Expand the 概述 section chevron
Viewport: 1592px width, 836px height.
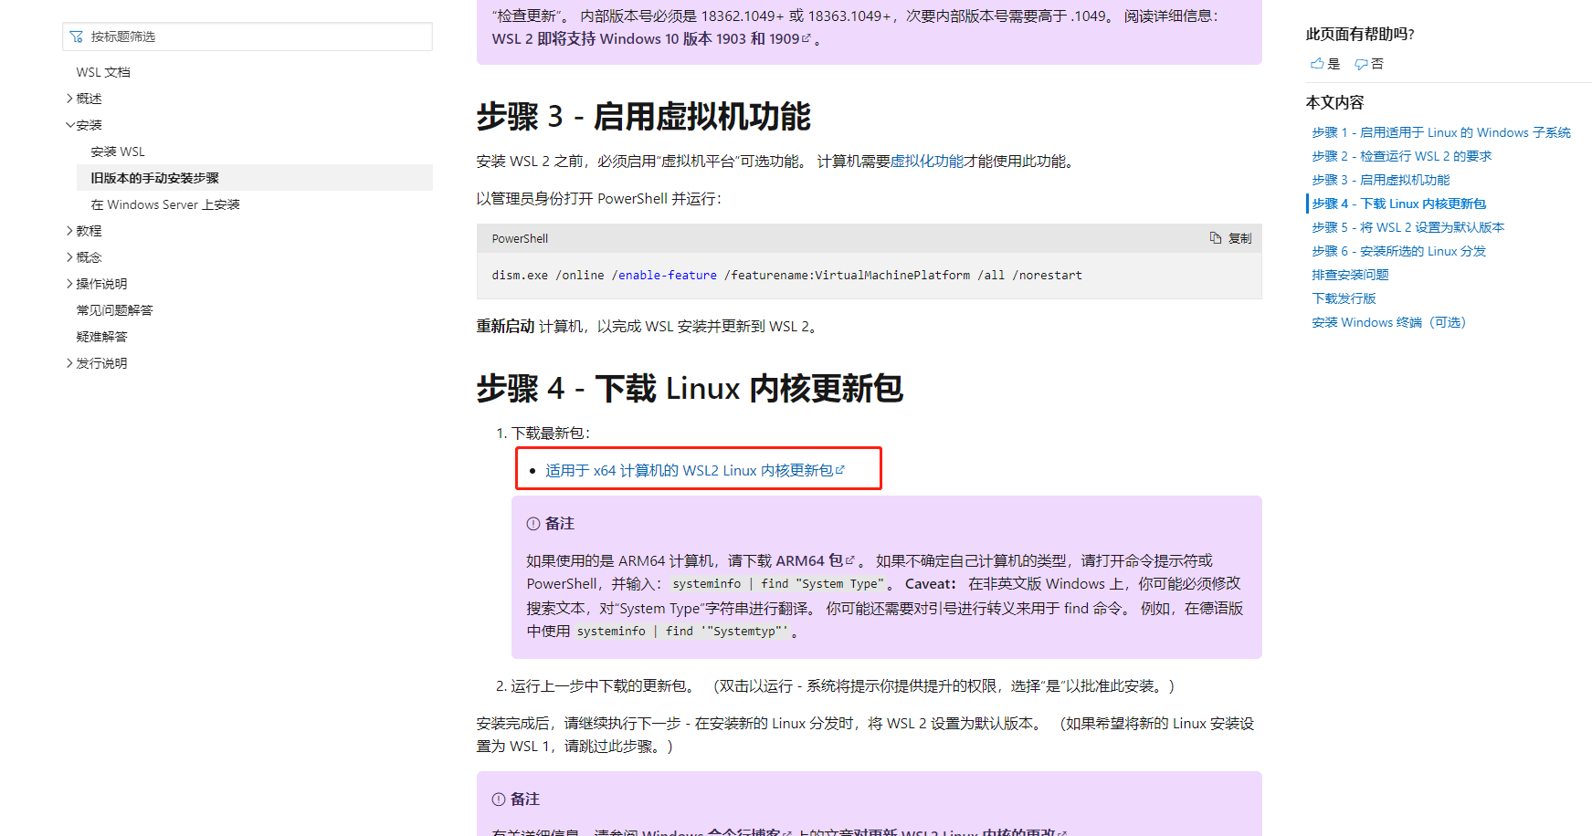click(69, 99)
